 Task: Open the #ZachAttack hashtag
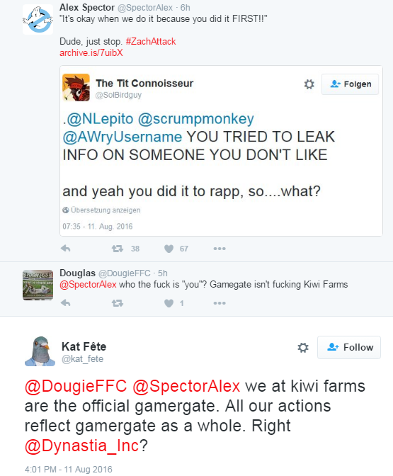pyautogui.click(x=151, y=41)
